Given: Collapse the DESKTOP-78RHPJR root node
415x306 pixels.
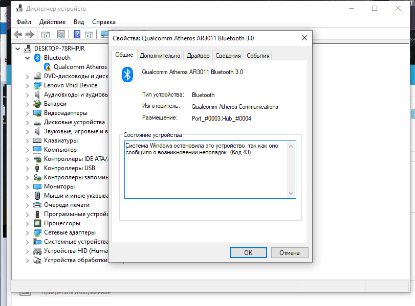Looking at the screenshot, I should 18,49.
